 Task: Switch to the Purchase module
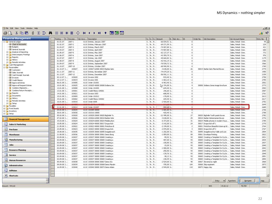coord(25,130)
